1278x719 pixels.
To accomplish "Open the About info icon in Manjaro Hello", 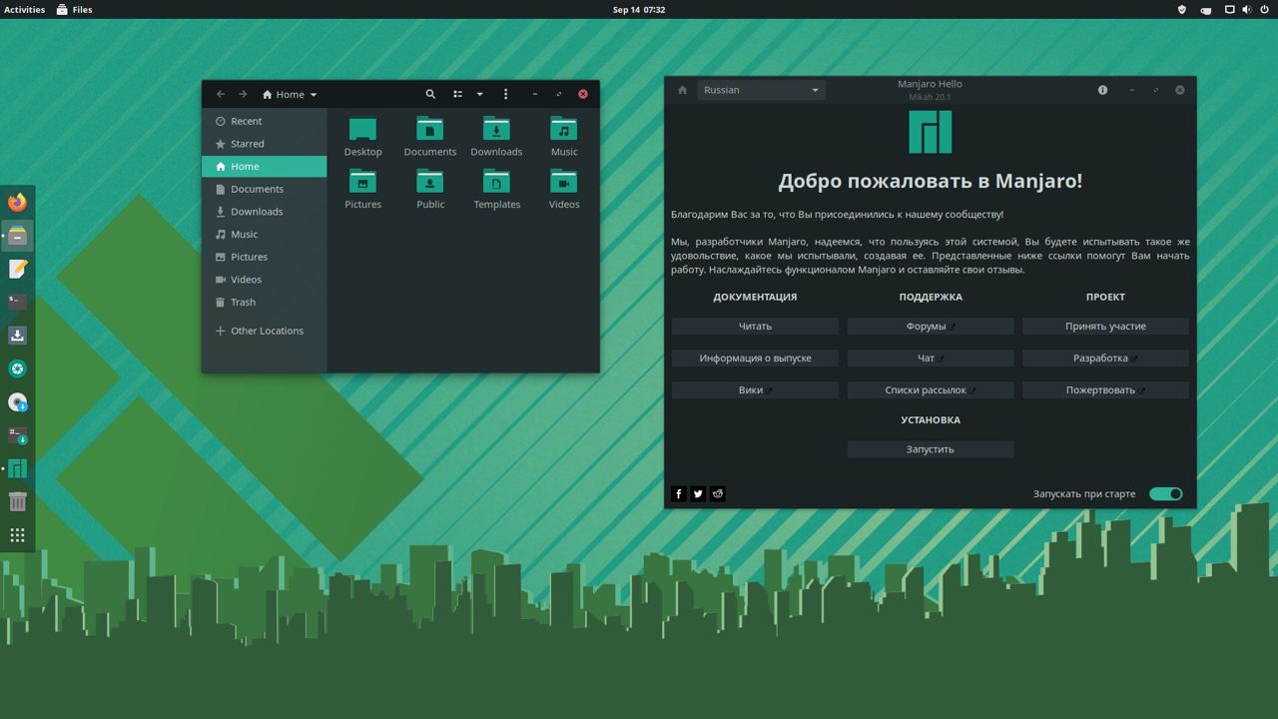I will coord(1102,90).
